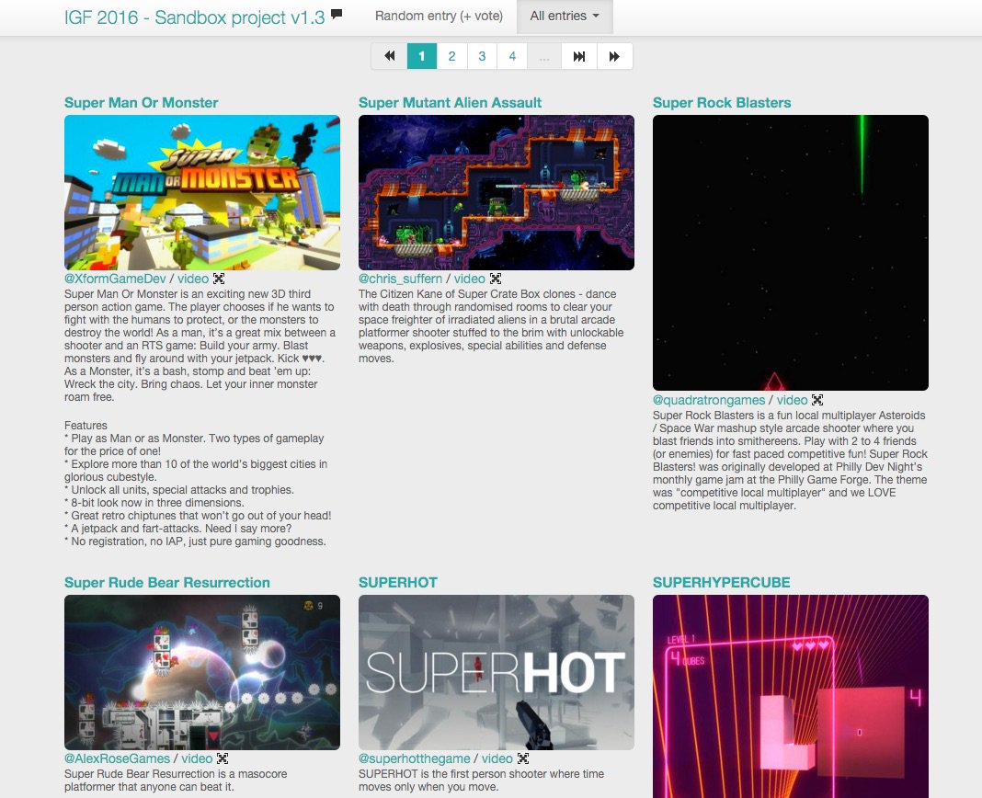The image size is (982, 798).
Task: Click the Super Rude Bear Resurrection thumbnail
Action: [x=202, y=672]
